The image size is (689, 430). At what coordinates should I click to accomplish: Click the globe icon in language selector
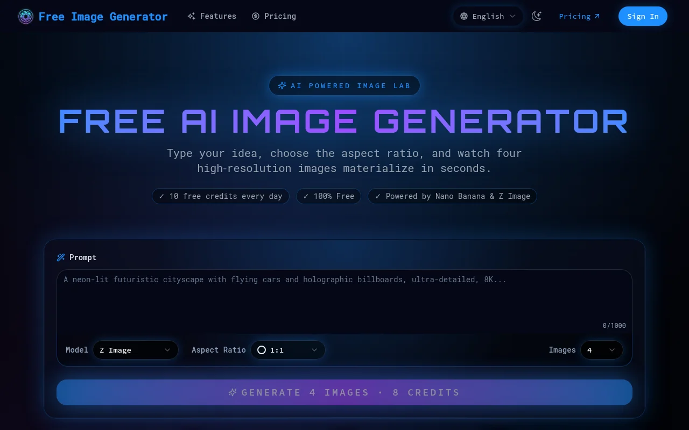click(x=464, y=16)
